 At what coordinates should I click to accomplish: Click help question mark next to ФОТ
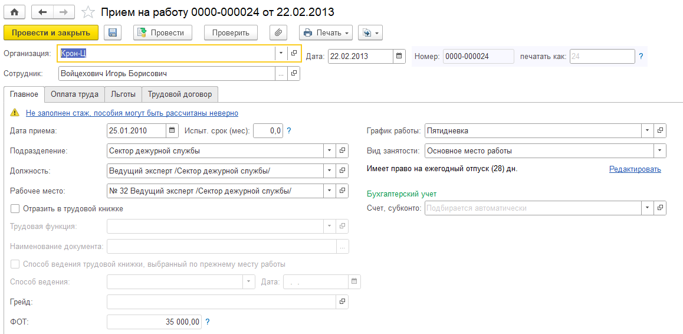(208, 322)
